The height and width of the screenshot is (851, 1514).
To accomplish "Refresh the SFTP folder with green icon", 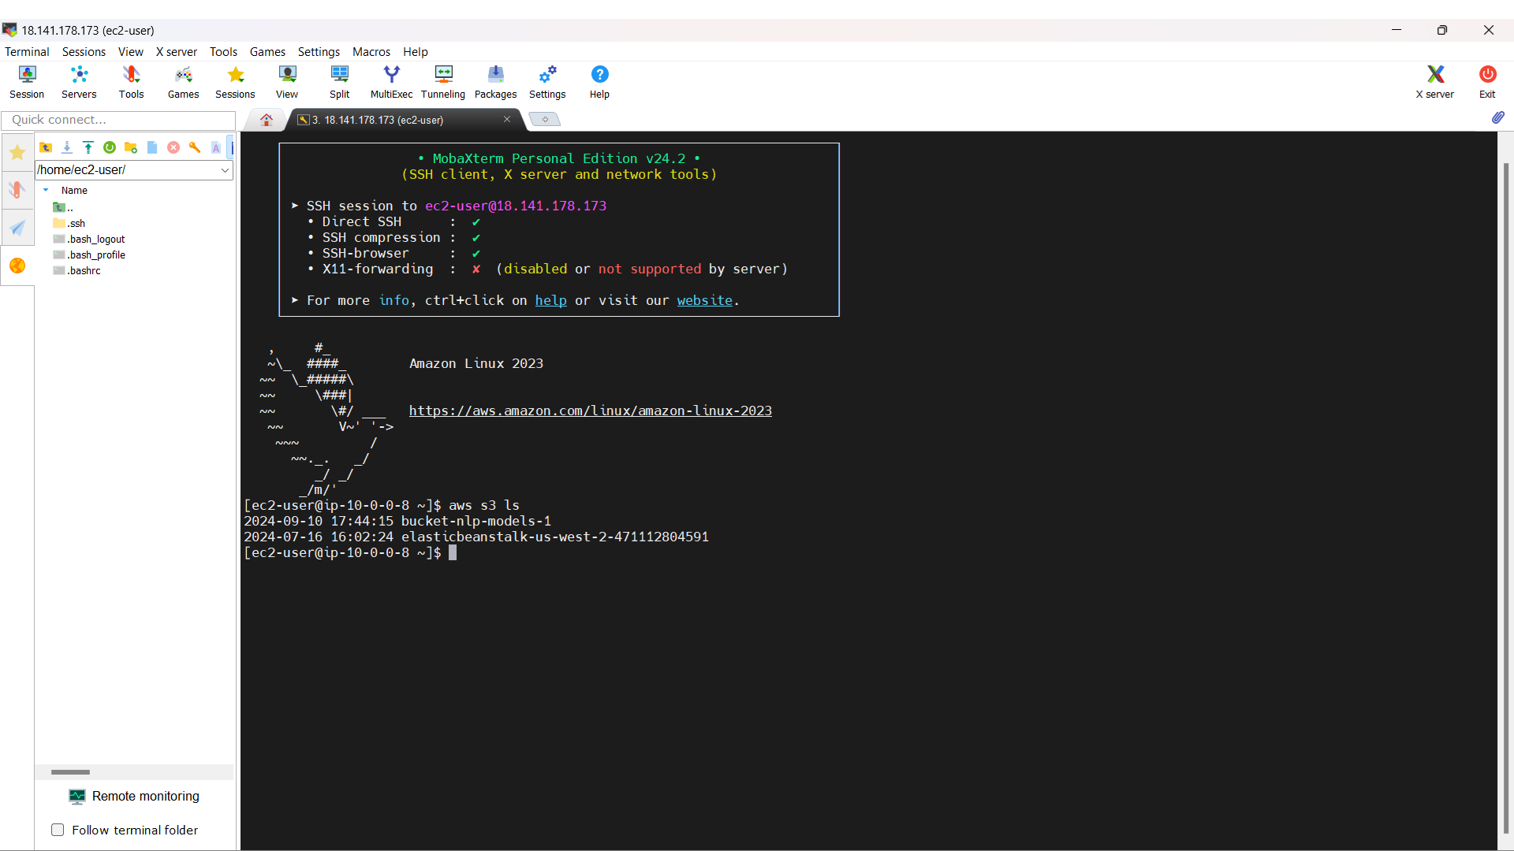I will click(x=110, y=147).
